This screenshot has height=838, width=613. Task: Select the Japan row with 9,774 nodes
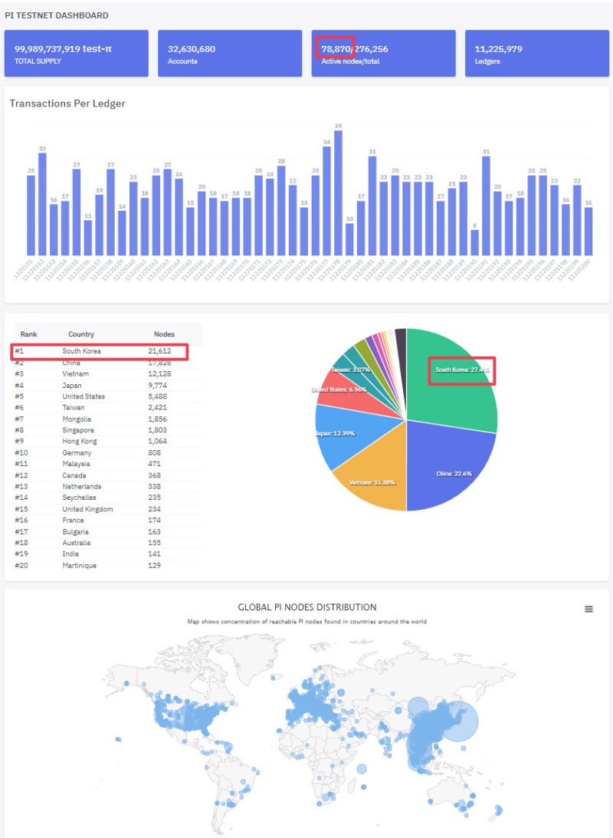107,386
